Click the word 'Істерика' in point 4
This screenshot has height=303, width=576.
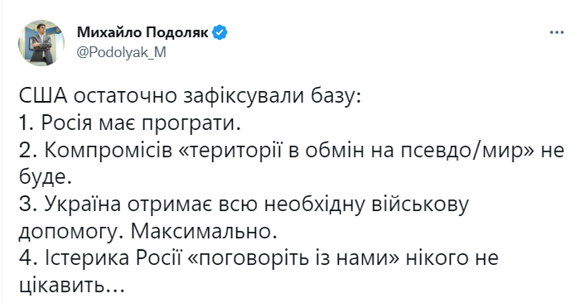coord(87,258)
